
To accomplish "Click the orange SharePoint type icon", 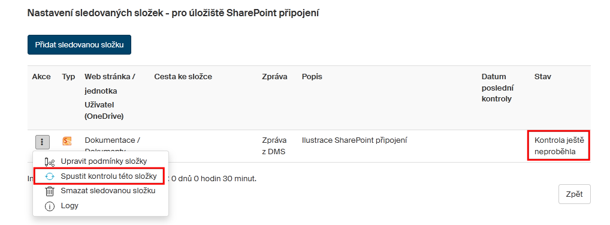I will click(x=67, y=141).
